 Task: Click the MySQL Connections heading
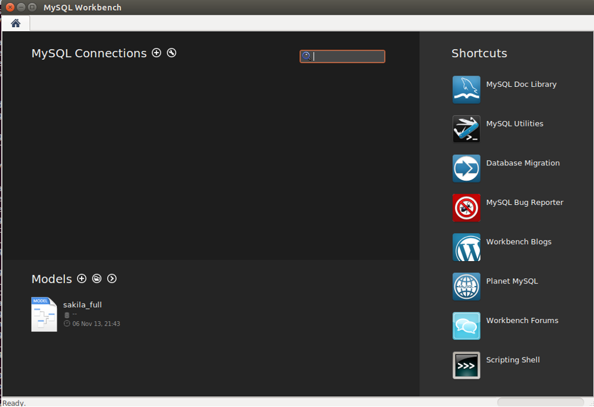(x=89, y=53)
